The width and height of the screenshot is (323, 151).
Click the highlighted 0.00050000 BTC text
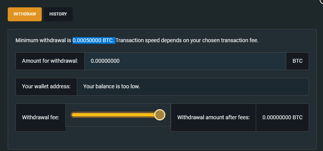click(x=94, y=40)
